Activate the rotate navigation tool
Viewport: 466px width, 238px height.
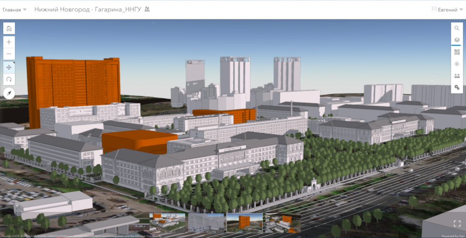point(9,80)
